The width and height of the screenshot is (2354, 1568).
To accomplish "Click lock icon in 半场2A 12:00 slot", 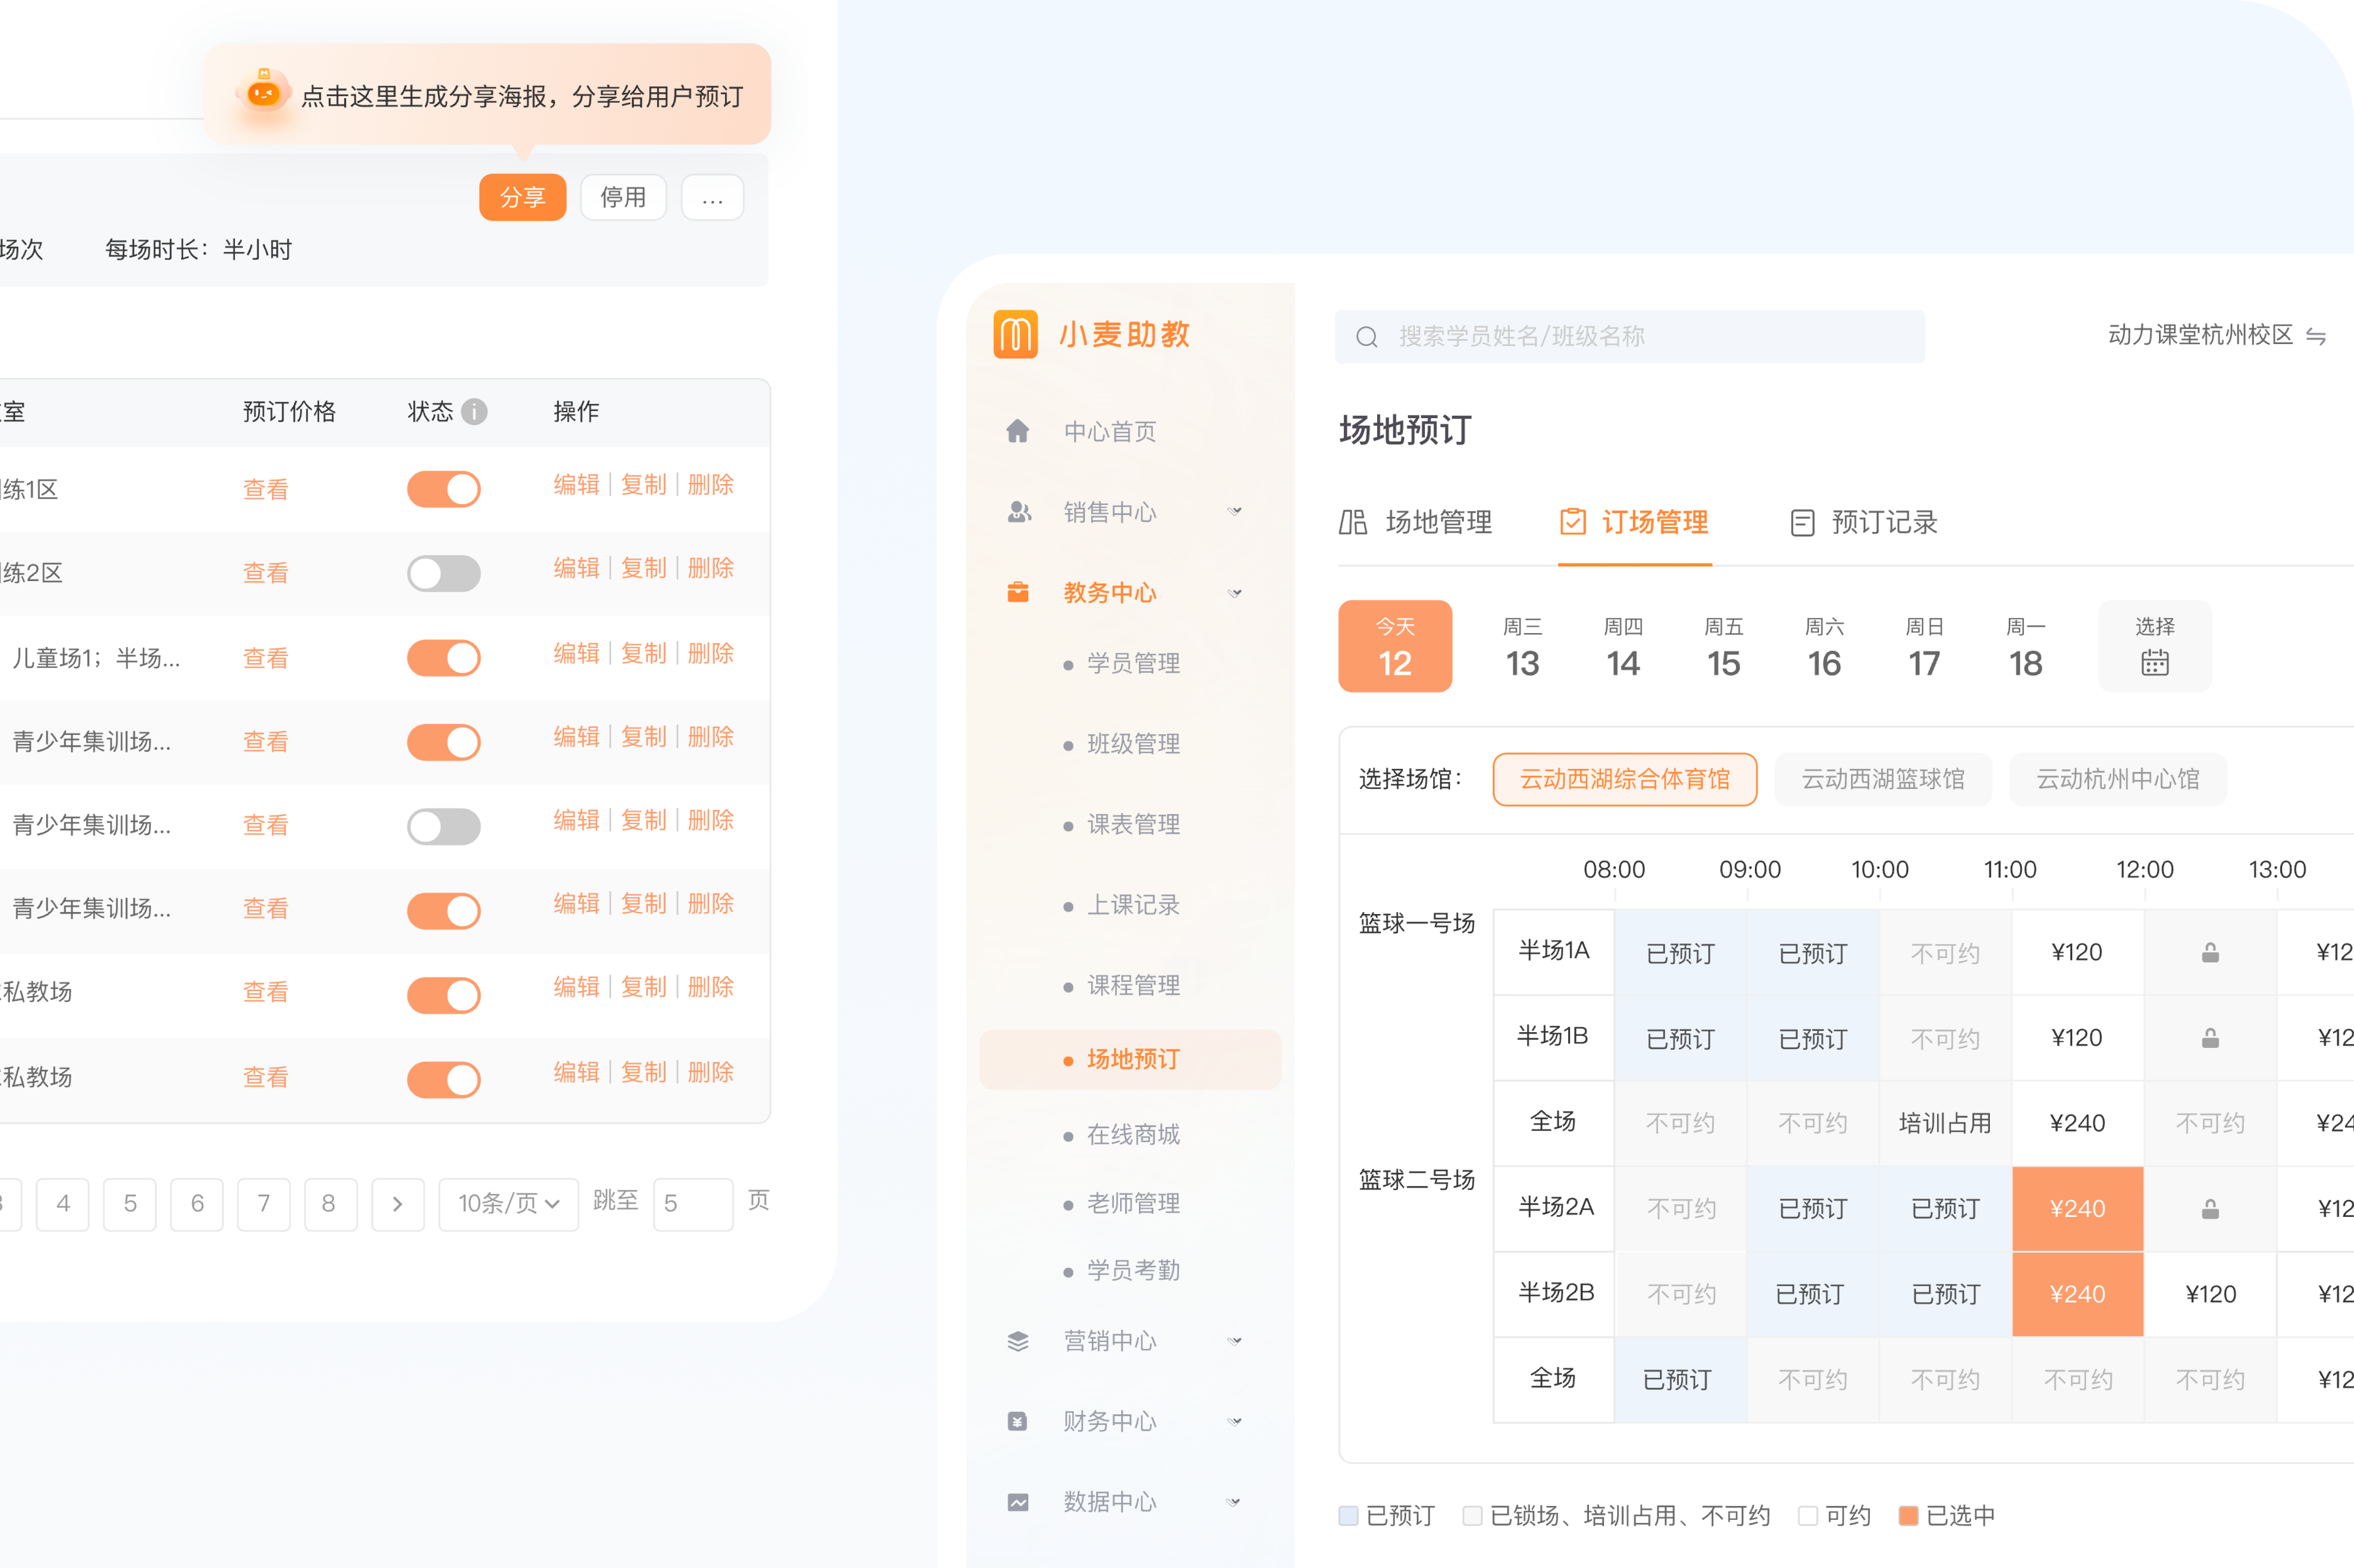I will point(2210,1209).
